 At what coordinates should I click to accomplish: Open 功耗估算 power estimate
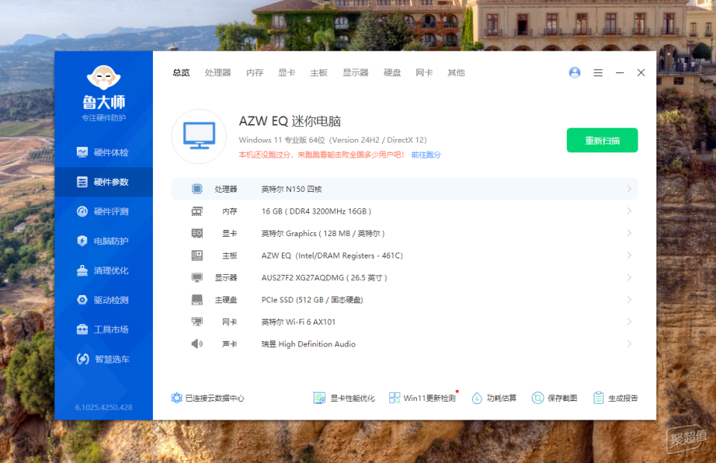tap(494, 398)
